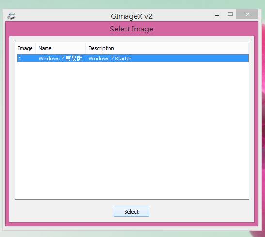Sort by the Name column header

pos(61,48)
